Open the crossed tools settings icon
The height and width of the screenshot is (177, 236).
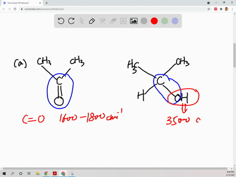(x=102, y=21)
